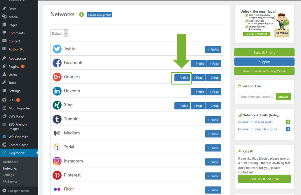
Task: Click the Users person icon
Action: 4,75
